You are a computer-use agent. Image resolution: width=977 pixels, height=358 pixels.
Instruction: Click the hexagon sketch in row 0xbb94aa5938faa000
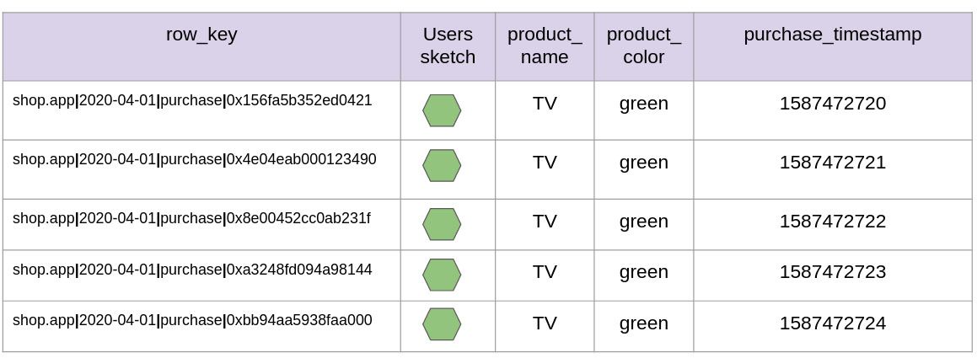[442, 324]
